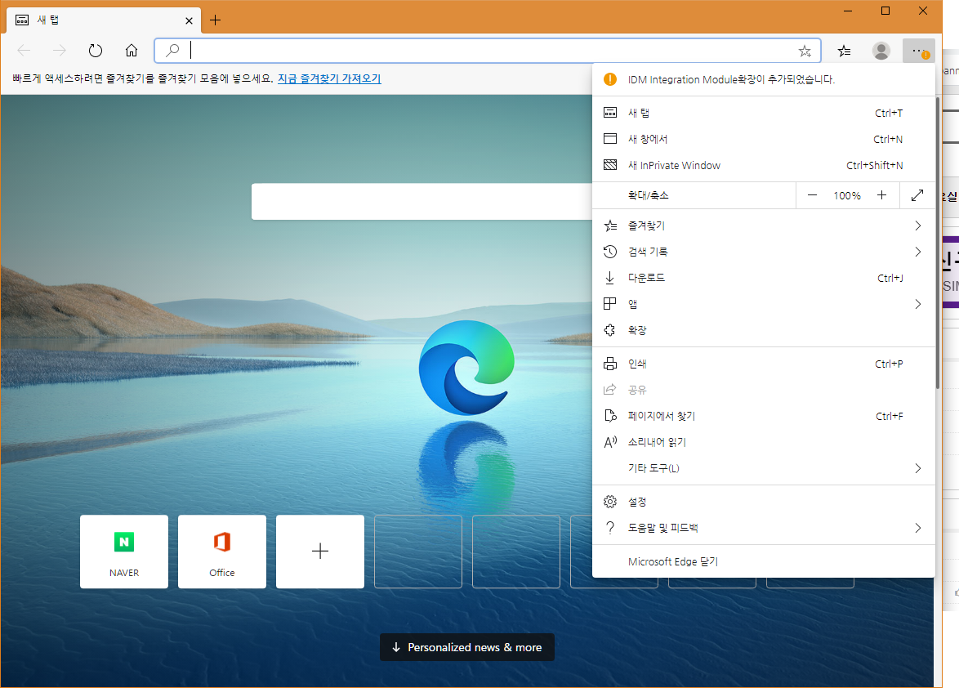Add a quick link with plus tile

320,552
